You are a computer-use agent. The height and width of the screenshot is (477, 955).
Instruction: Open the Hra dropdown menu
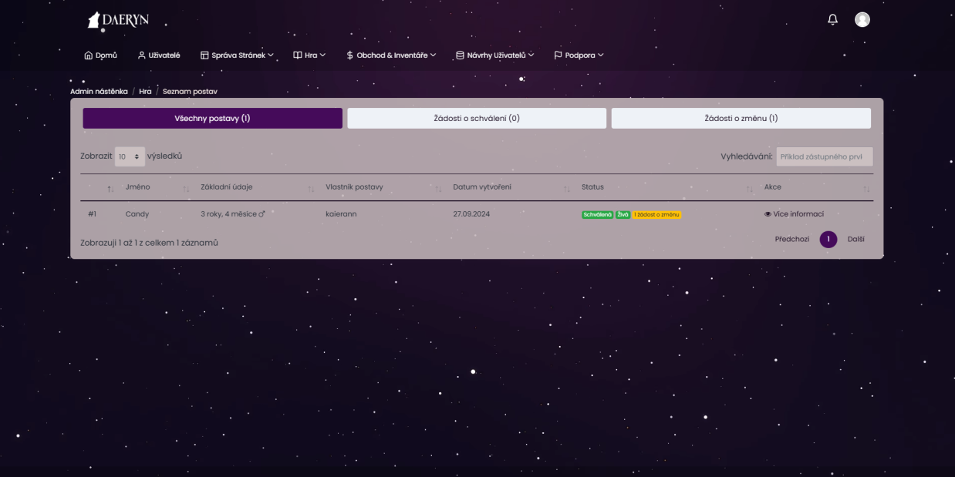point(309,55)
